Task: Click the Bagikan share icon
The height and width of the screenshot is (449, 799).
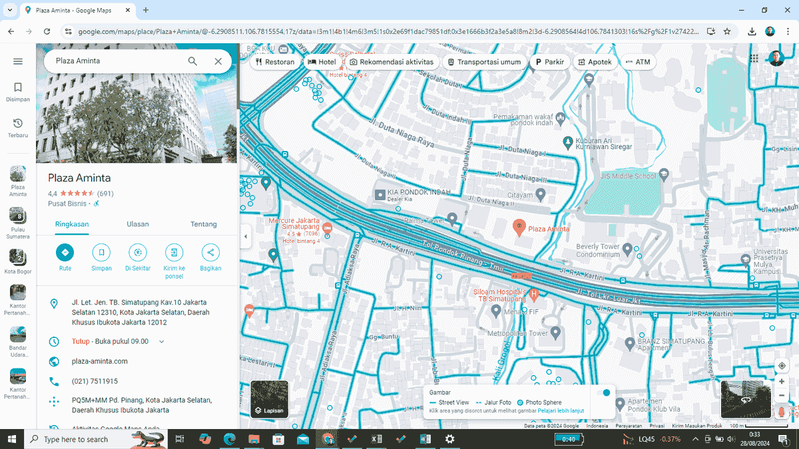Action: pos(210,253)
